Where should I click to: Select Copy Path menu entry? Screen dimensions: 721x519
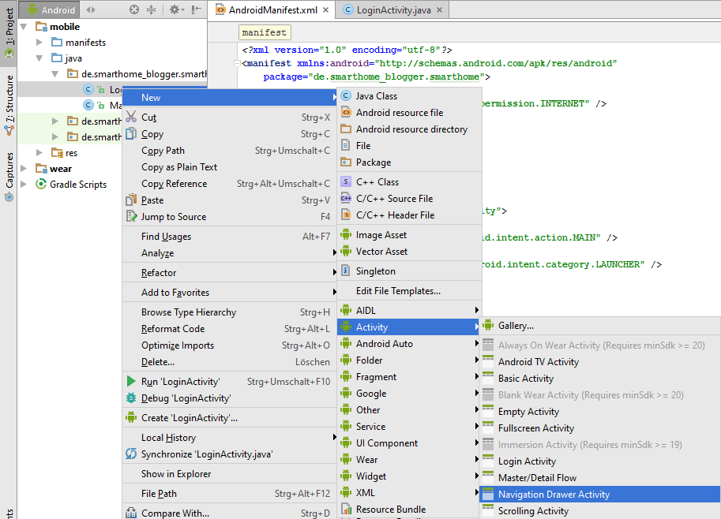click(230, 150)
